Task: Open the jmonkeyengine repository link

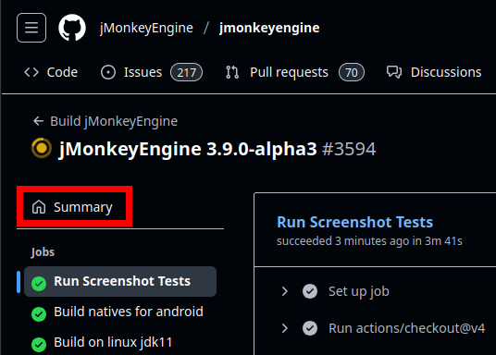Action: [269, 28]
